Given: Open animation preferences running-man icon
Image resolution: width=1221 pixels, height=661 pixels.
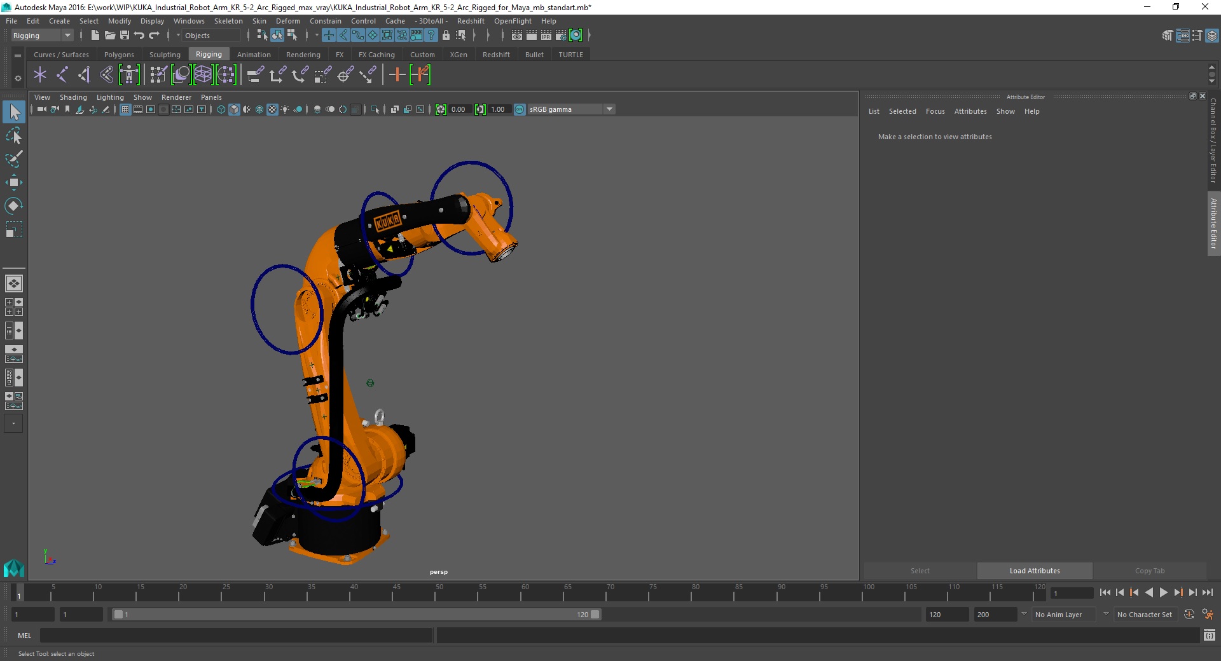Looking at the screenshot, I should point(1208,615).
